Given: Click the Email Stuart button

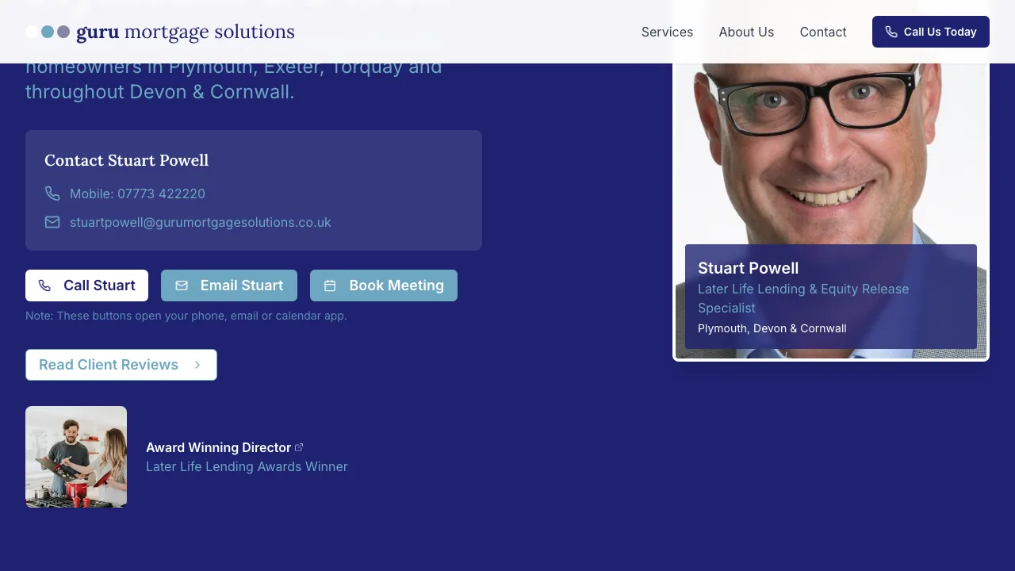Looking at the screenshot, I should [x=229, y=285].
